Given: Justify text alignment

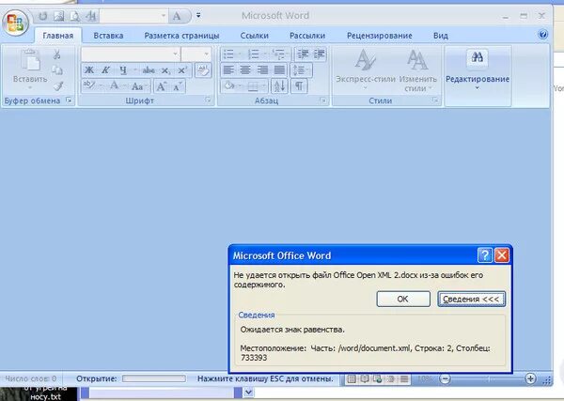Looking at the screenshot, I should 279,70.
